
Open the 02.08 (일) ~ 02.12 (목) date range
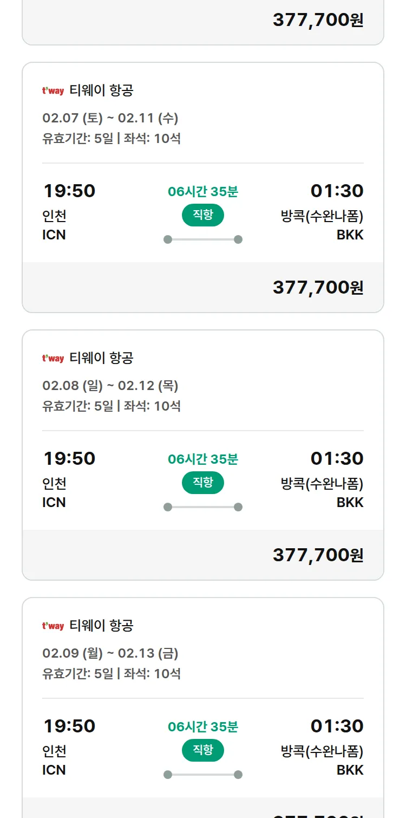110,386
